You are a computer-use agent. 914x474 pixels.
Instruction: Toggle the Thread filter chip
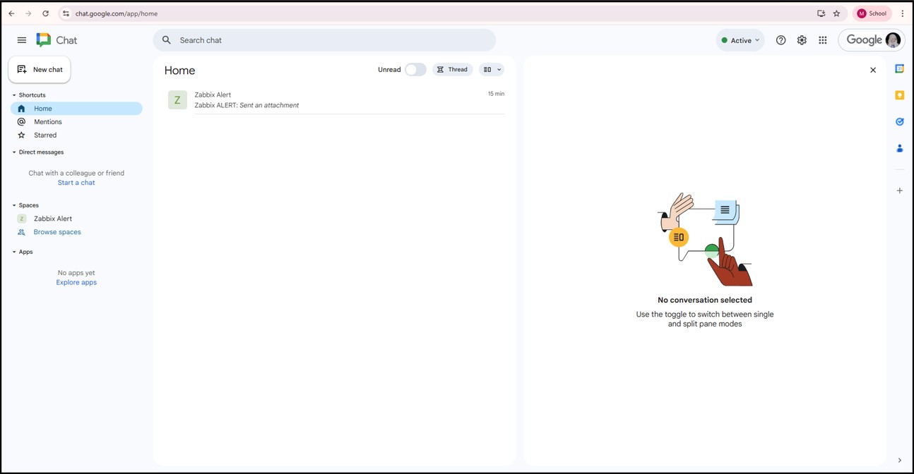pyautogui.click(x=452, y=70)
